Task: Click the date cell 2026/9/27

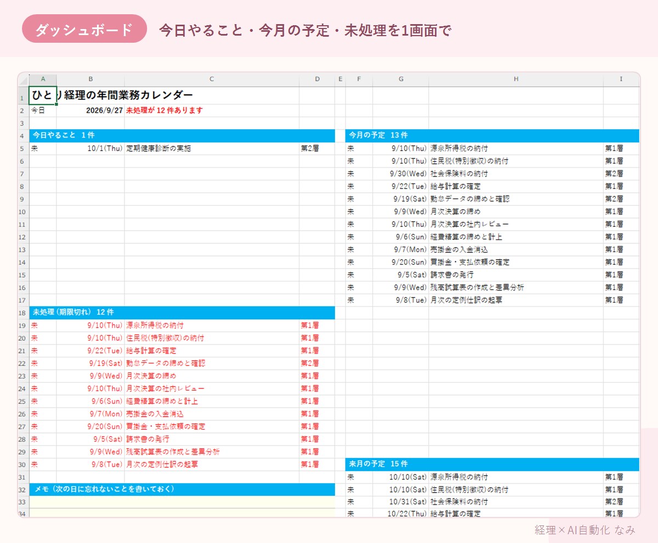Action: click(x=90, y=110)
